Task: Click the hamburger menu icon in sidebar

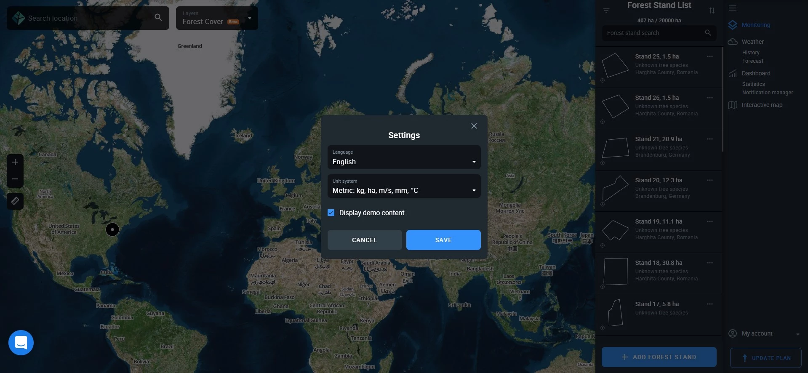Action: tap(733, 8)
